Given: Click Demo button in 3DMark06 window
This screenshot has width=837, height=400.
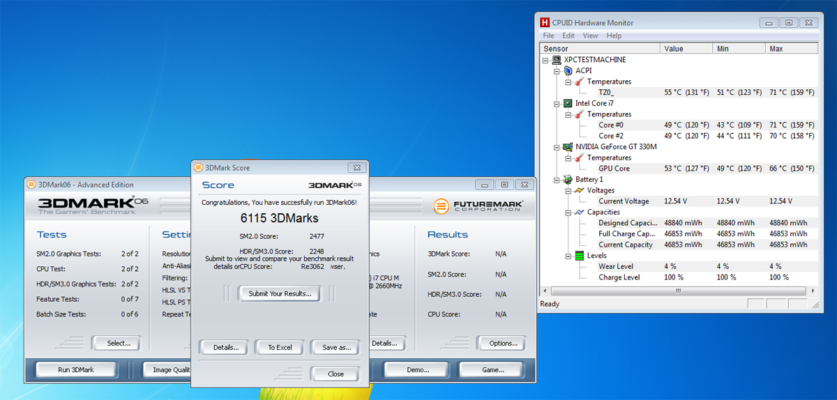Looking at the screenshot, I should point(417,369).
